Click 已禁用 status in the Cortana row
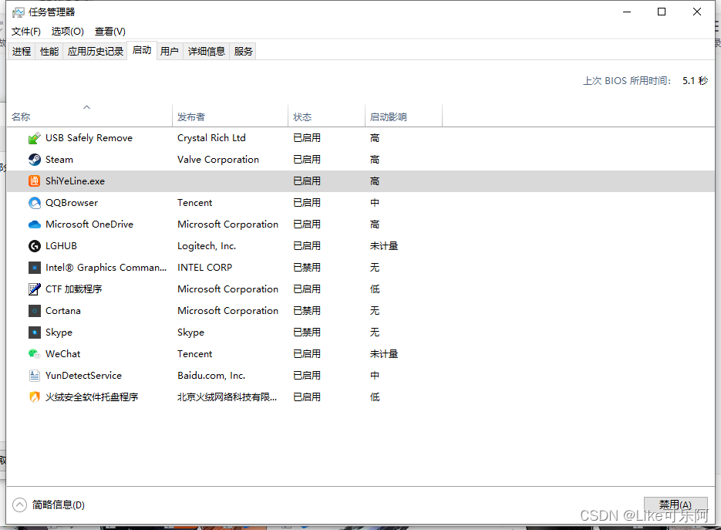721x530 pixels. point(307,311)
